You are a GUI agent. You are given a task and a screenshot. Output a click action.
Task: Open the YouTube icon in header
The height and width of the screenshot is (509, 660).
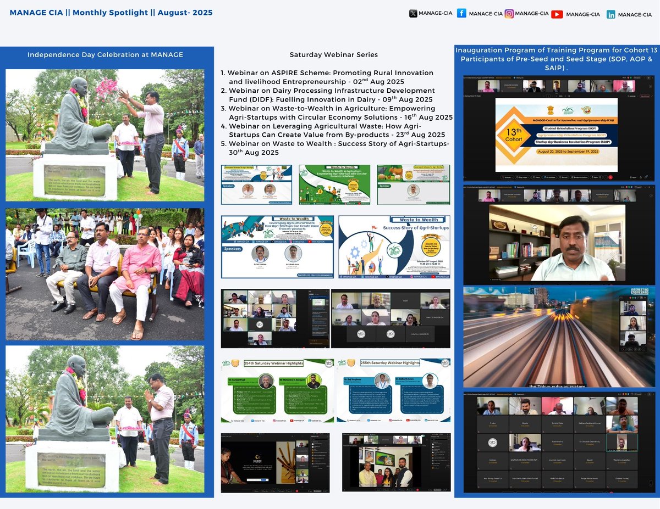[557, 14]
